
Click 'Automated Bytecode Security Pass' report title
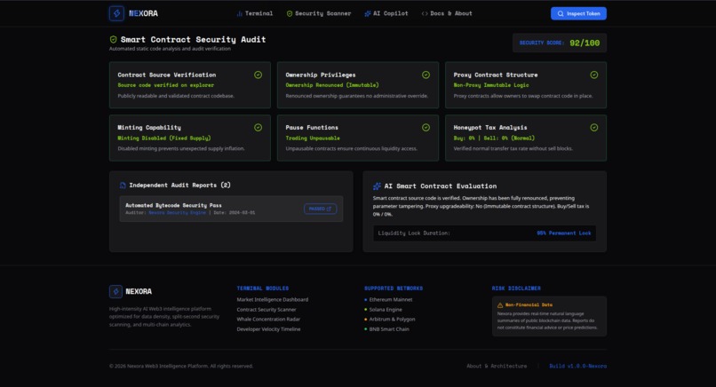click(x=173, y=205)
